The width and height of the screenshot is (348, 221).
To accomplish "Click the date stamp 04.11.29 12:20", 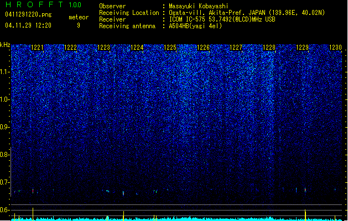I will click(x=28, y=25).
